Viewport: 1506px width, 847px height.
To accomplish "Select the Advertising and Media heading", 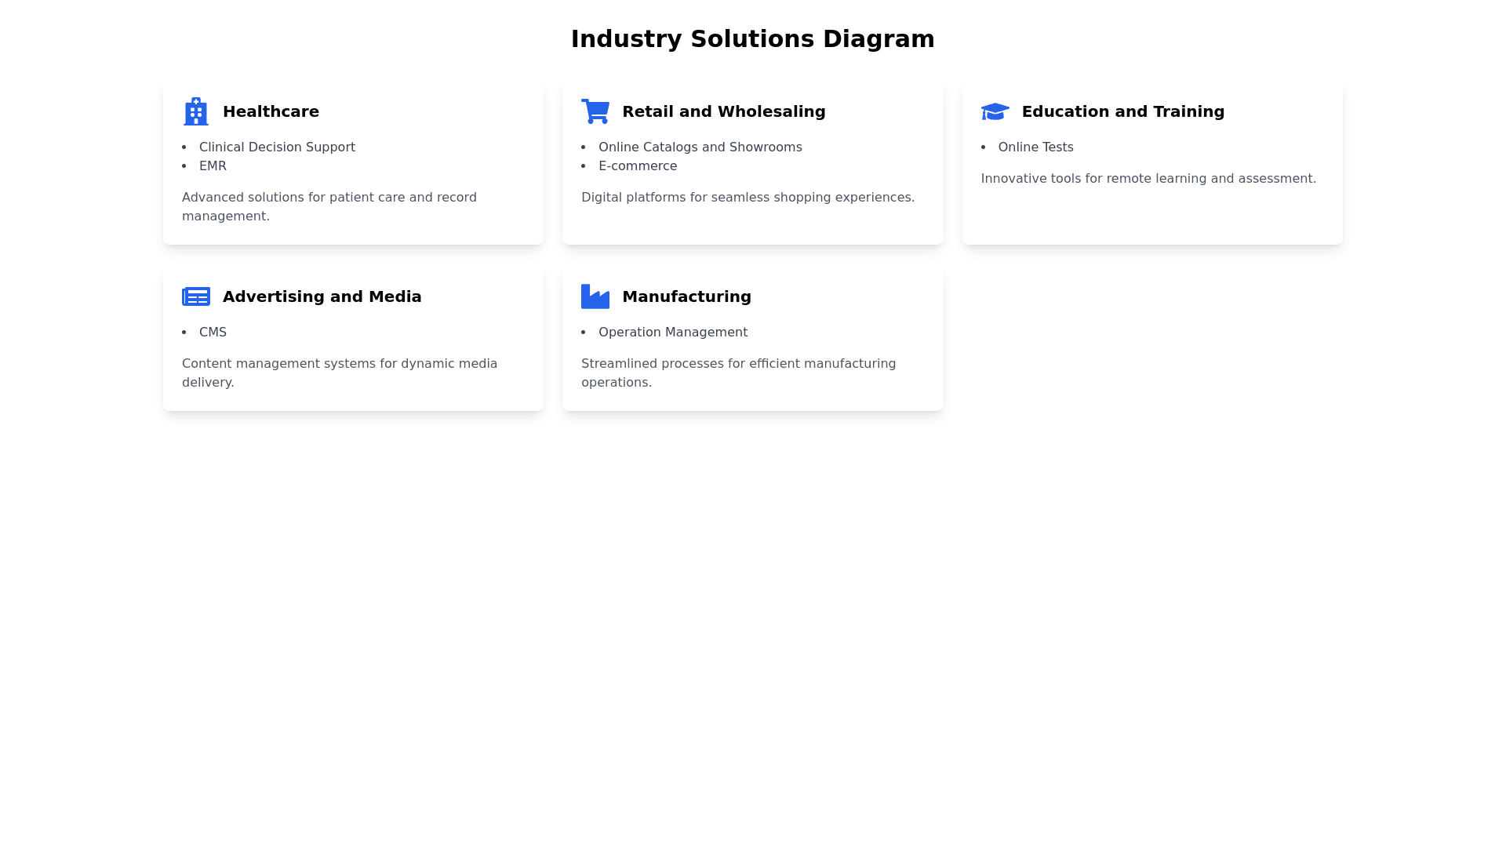I will (x=322, y=296).
